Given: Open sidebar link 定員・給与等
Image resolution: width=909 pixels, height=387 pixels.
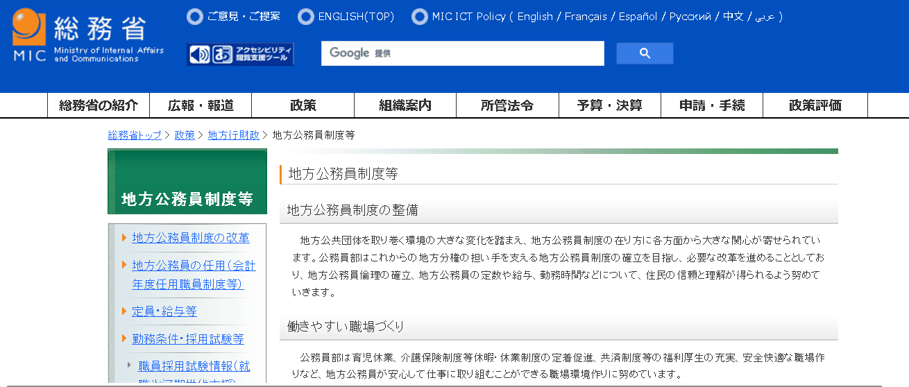Looking at the screenshot, I should coord(164,311).
